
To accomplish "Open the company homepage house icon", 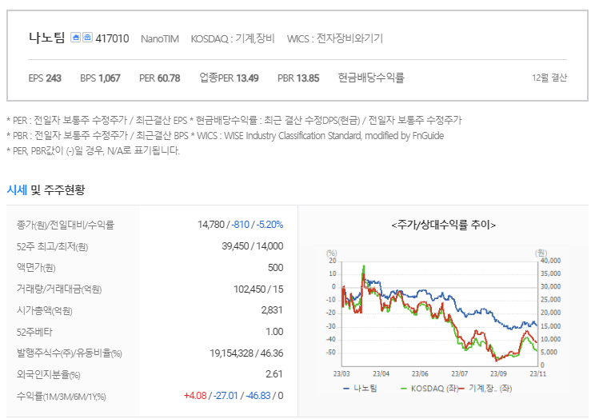I will [x=75, y=38].
